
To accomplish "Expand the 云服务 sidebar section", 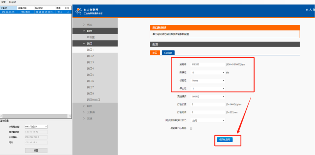I will click(x=91, y=112).
